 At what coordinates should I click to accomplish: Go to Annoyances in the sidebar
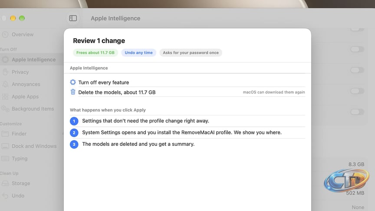point(21,84)
